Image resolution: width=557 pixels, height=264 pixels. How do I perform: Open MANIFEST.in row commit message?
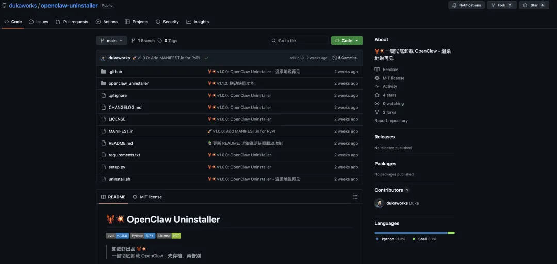[241, 131]
